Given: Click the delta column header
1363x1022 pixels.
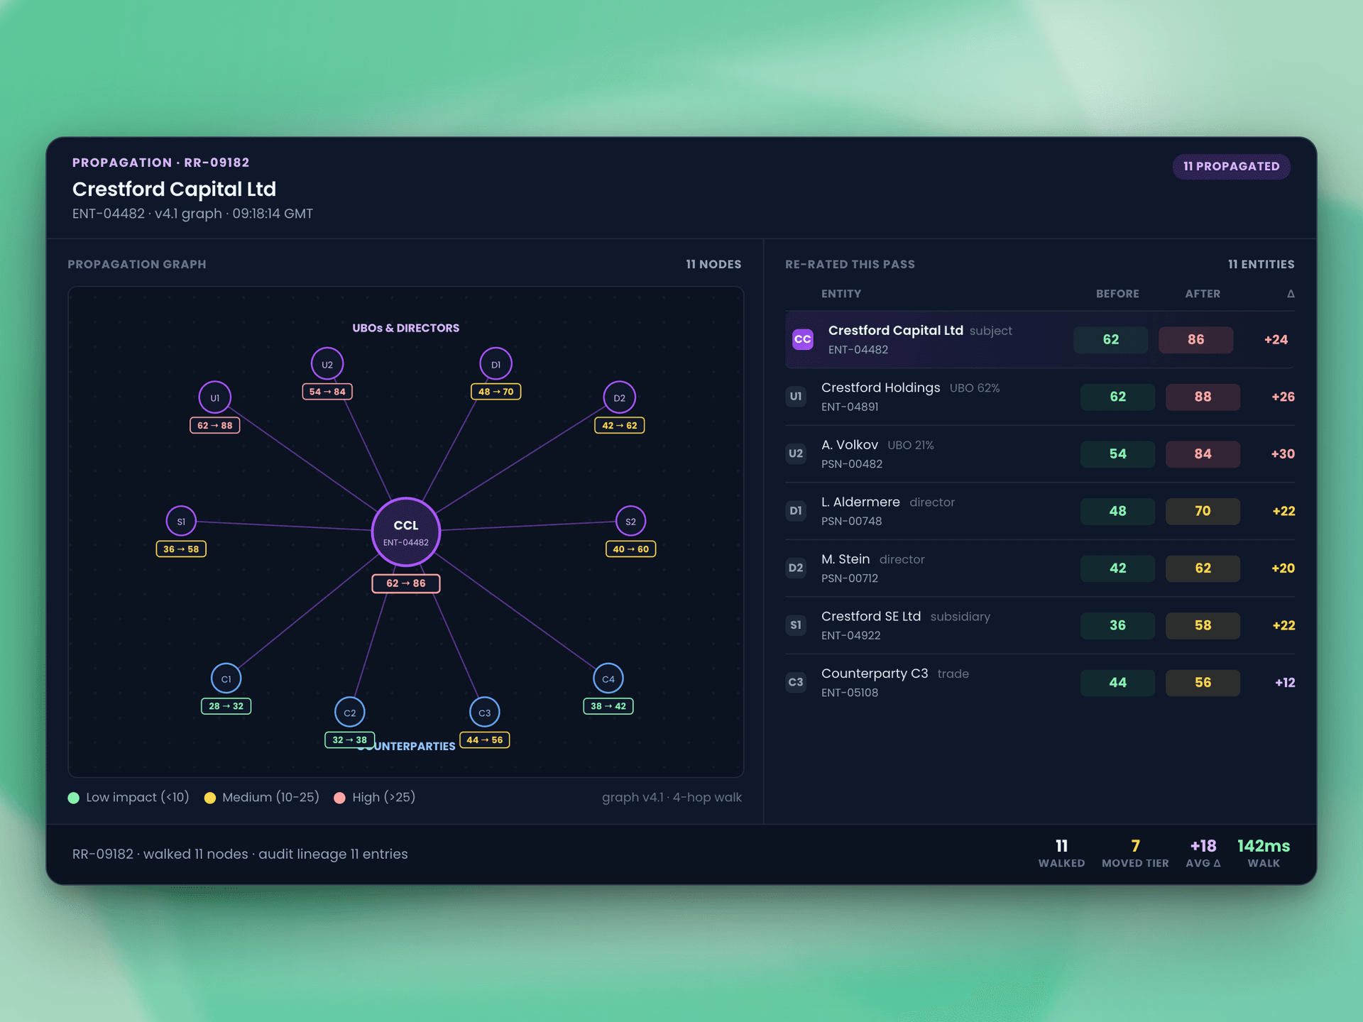Looking at the screenshot, I should [x=1291, y=294].
